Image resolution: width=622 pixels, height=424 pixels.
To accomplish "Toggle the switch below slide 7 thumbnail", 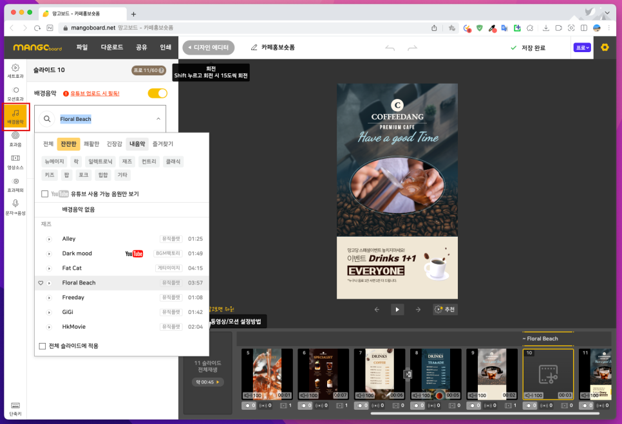I will [361, 405].
